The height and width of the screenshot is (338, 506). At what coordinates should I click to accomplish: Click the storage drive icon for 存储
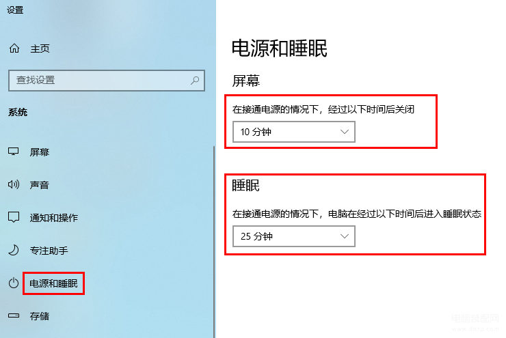tap(14, 315)
